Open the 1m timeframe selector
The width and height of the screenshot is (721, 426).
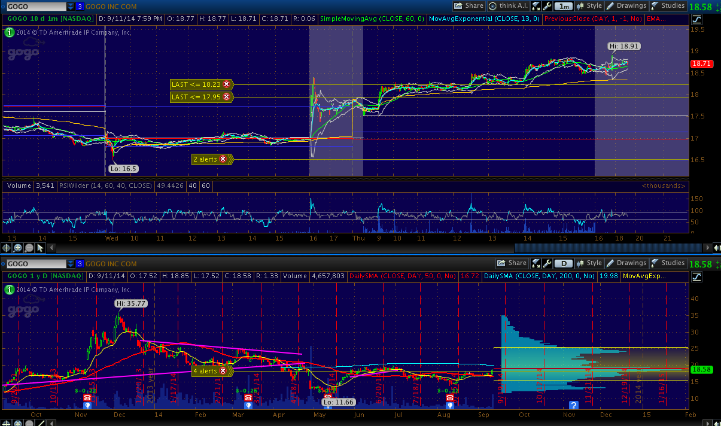tap(563, 6)
